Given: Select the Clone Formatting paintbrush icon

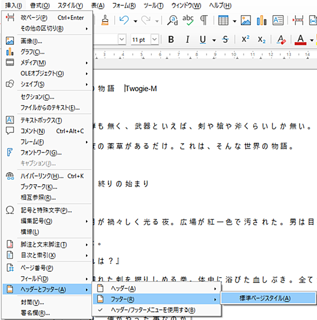Looking at the screenshot, I should coord(105,20).
